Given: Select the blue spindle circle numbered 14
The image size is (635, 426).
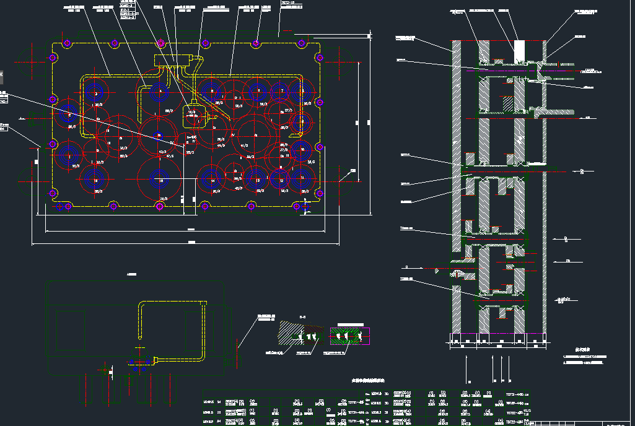Looking at the screenshot, I should (x=211, y=178).
